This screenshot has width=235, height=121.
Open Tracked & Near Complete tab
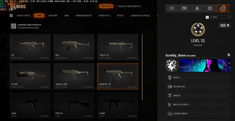[129, 6]
